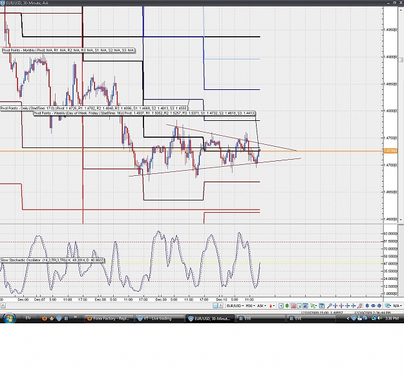Screen dimensions: 404x375
Task: Click the green candle indicator icon
Action: point(287,306)
